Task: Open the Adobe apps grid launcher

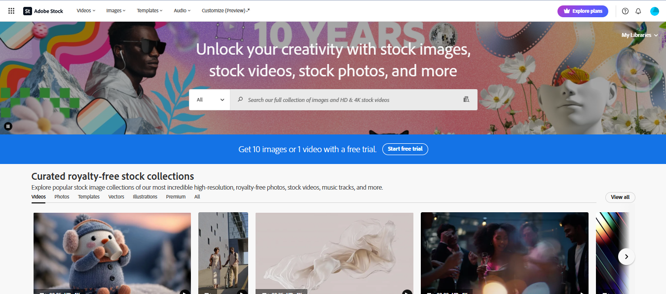Action: pos(11,10)
